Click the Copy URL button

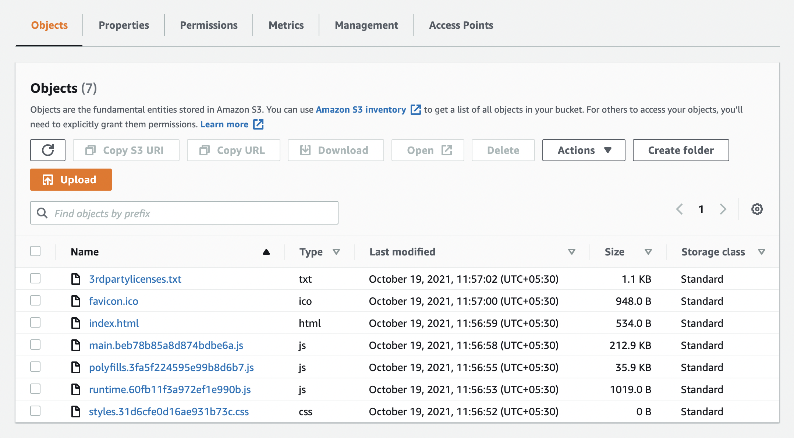(234, 150)
